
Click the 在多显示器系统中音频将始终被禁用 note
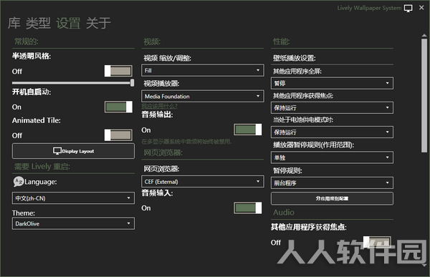(186, 142)
